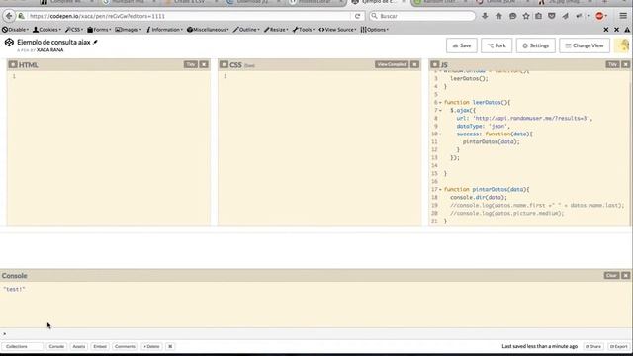Image resolution: width=633 pixels, height=356 pixels.
Task: Click the reload page icon in the address bar
Action: (x=357, y=16)
